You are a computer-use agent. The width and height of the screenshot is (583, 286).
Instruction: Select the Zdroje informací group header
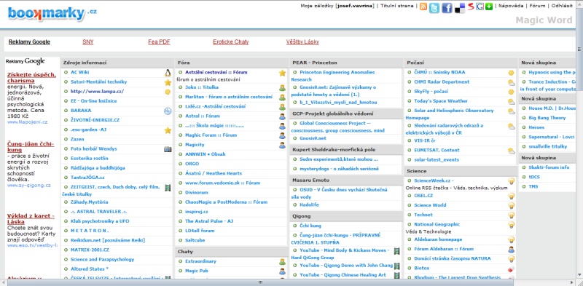pos(117,63)
